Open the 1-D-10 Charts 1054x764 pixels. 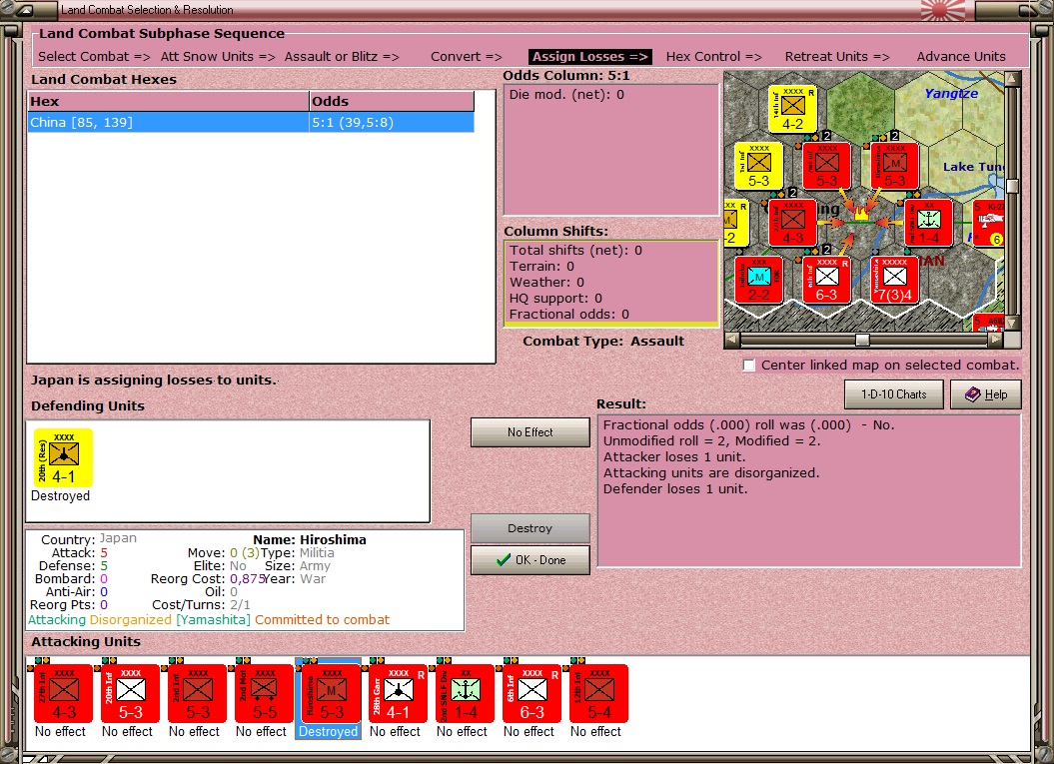[894, 394]
